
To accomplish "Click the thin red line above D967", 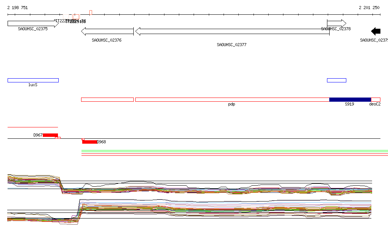I will click(x=33, y=127).
